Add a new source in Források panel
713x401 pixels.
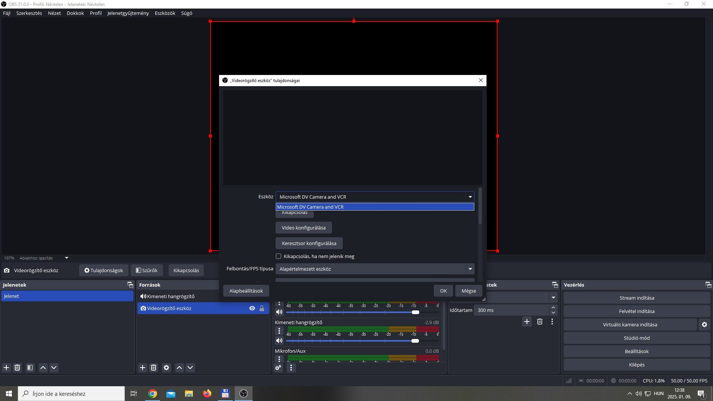143,368
